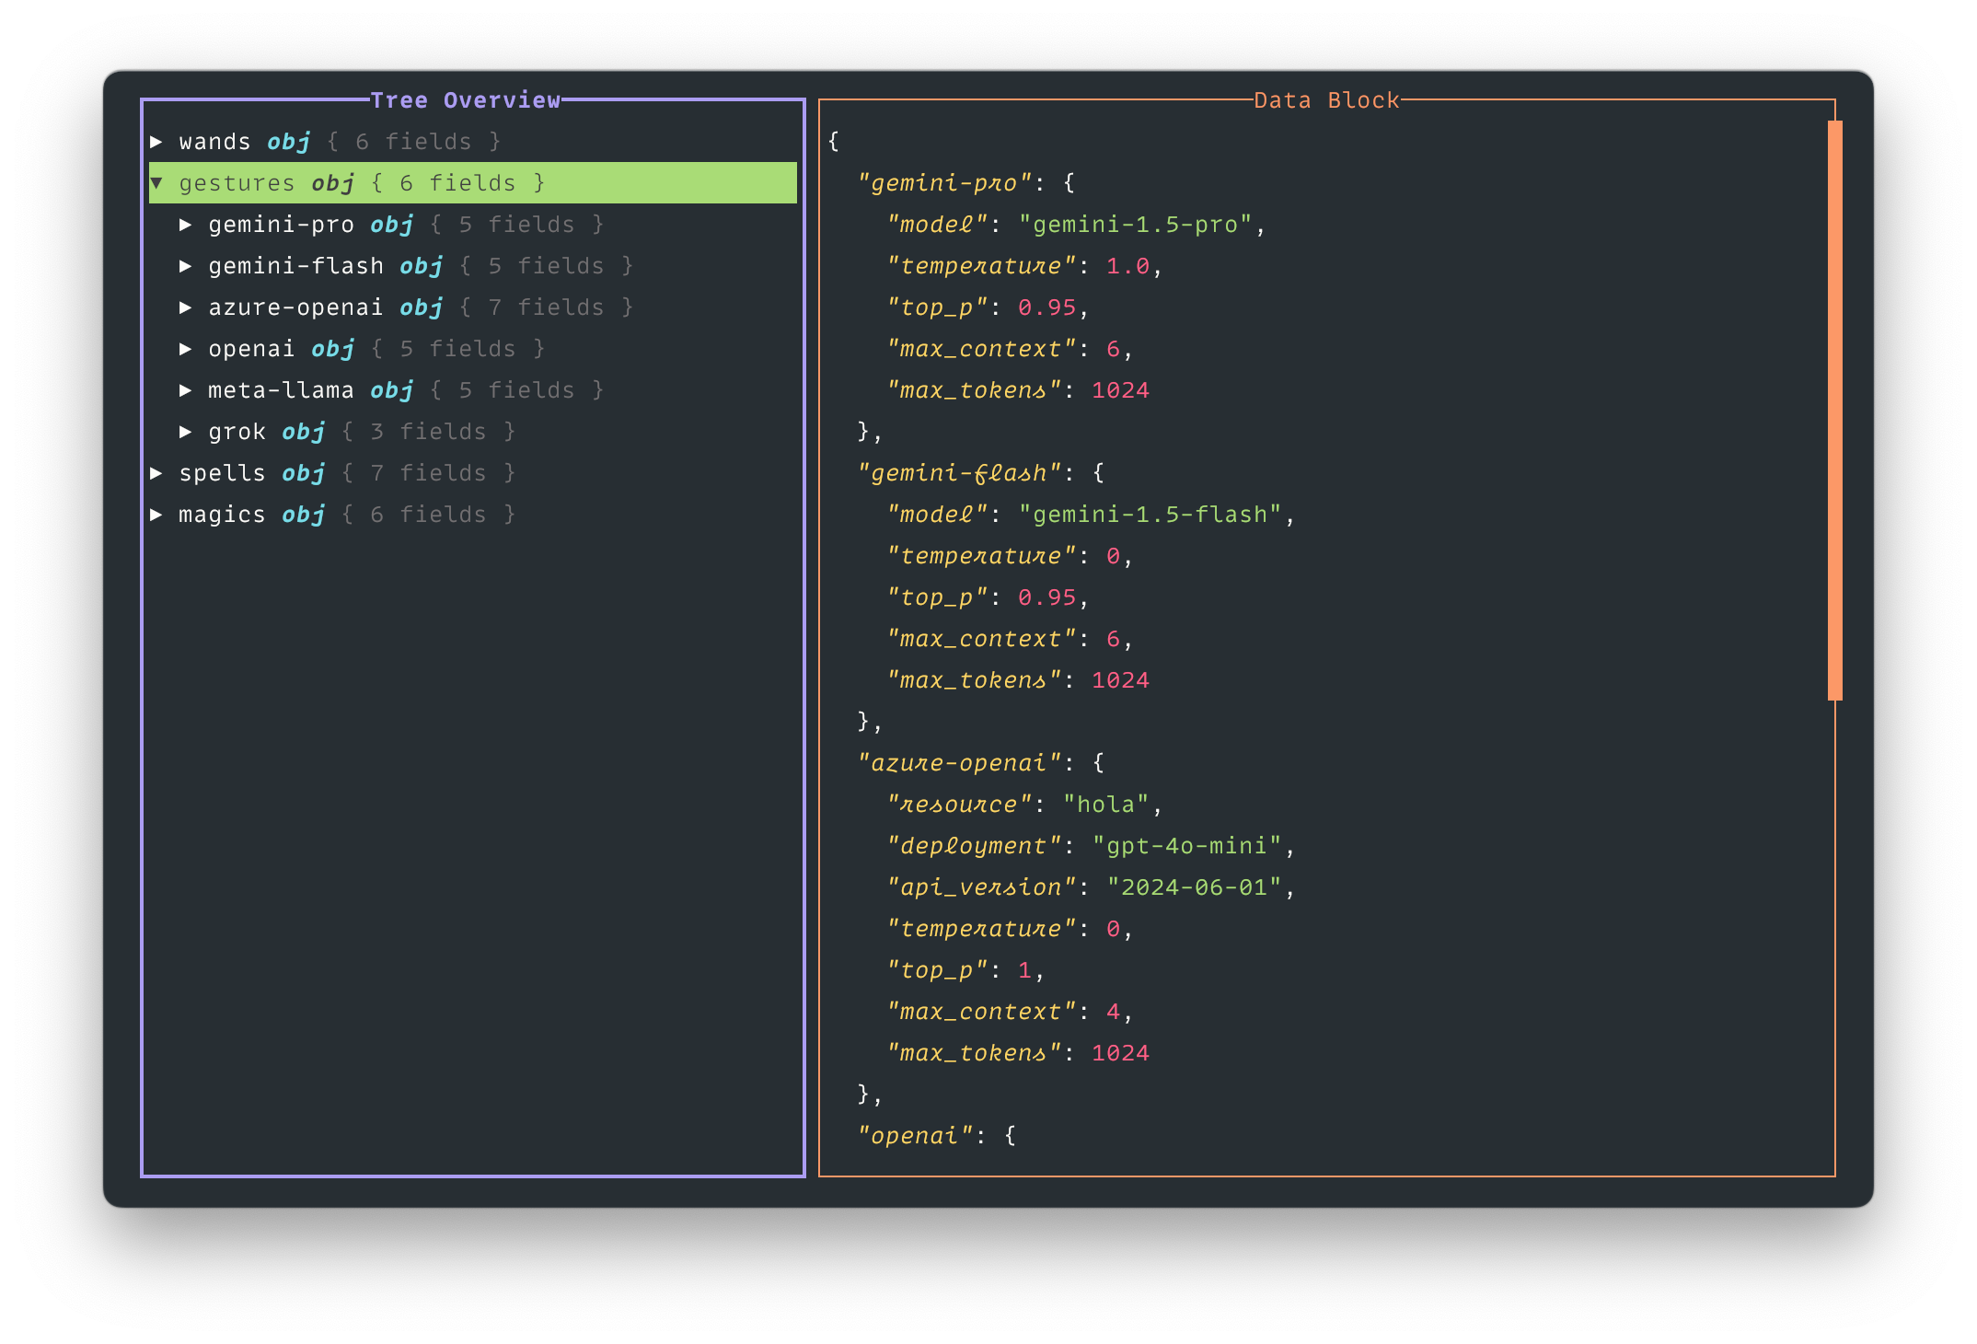This screenshot has width=1977, height=1344.
Task: Click the "gemini-1.5-pro" model value
Action: point(1136,225)
